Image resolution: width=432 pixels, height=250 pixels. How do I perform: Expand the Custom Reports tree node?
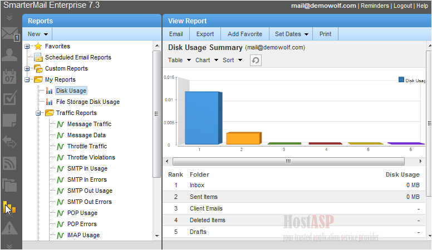[27, 69]
